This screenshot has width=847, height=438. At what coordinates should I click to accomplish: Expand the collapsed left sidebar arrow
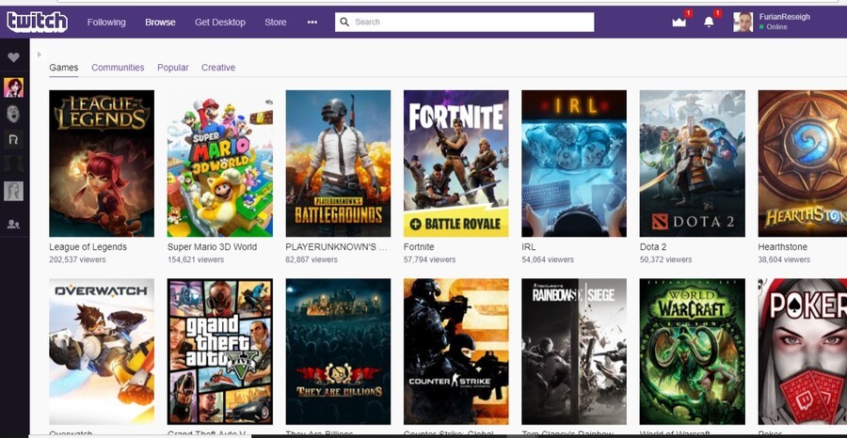[39, 55]
